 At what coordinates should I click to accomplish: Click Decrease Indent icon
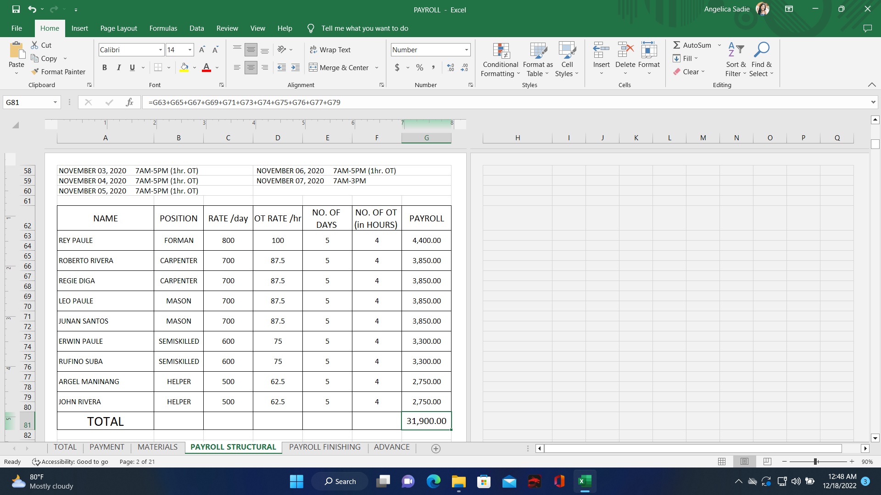(x=282, y=67)
